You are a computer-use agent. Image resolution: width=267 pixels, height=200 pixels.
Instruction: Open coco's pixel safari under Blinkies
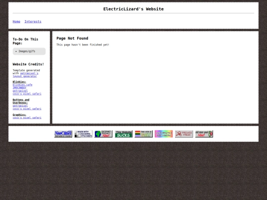click(x=27, y=94)
